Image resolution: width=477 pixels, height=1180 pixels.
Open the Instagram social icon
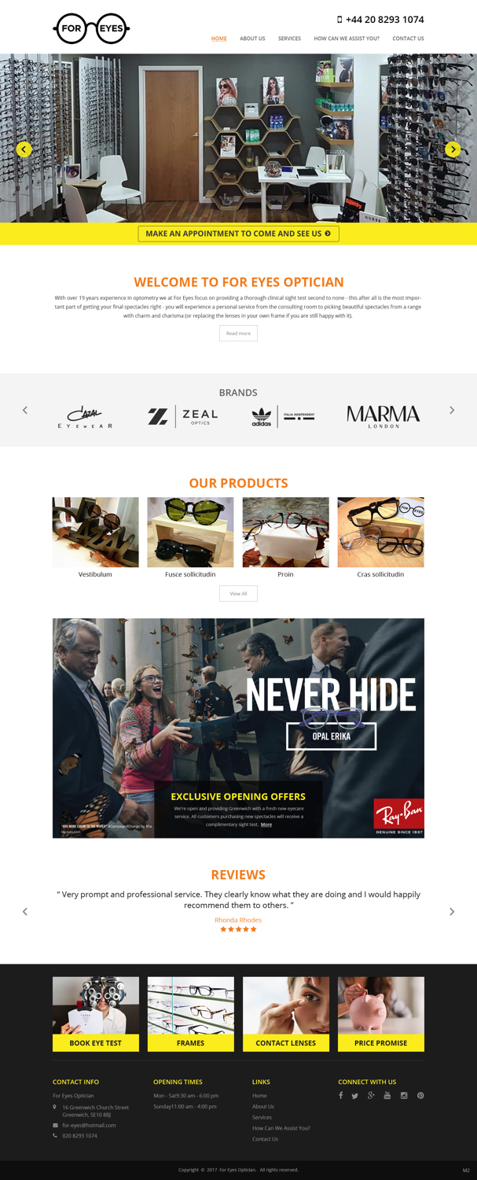pos(404,1095)
